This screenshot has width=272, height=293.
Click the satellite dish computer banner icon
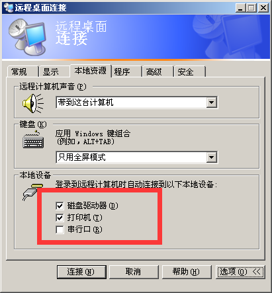click(x=28, y=37)
